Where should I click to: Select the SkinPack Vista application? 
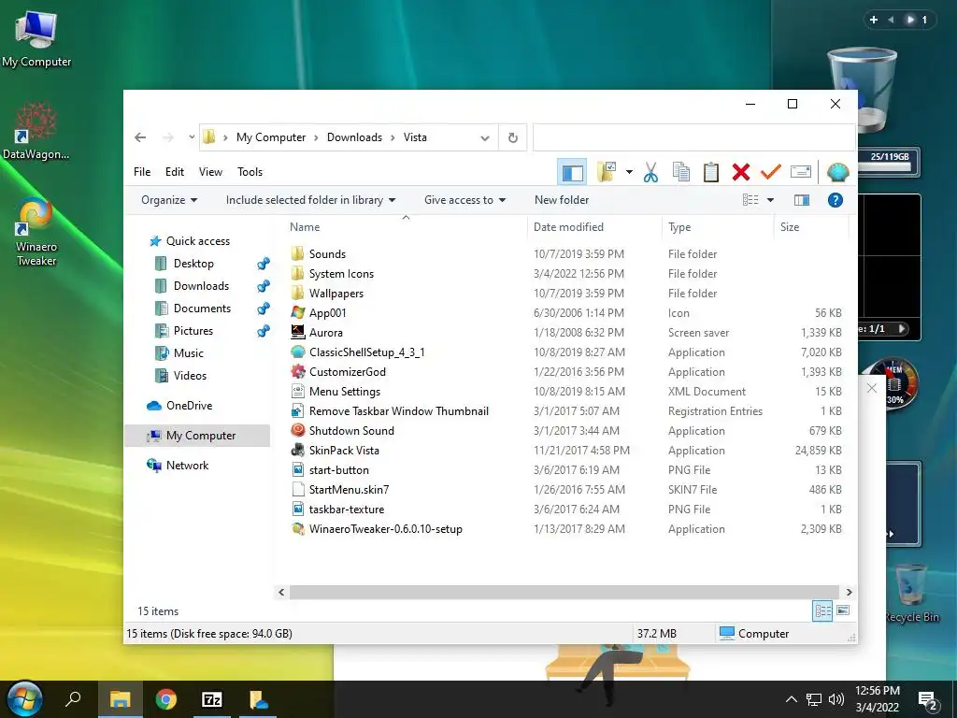pos(344,451)
